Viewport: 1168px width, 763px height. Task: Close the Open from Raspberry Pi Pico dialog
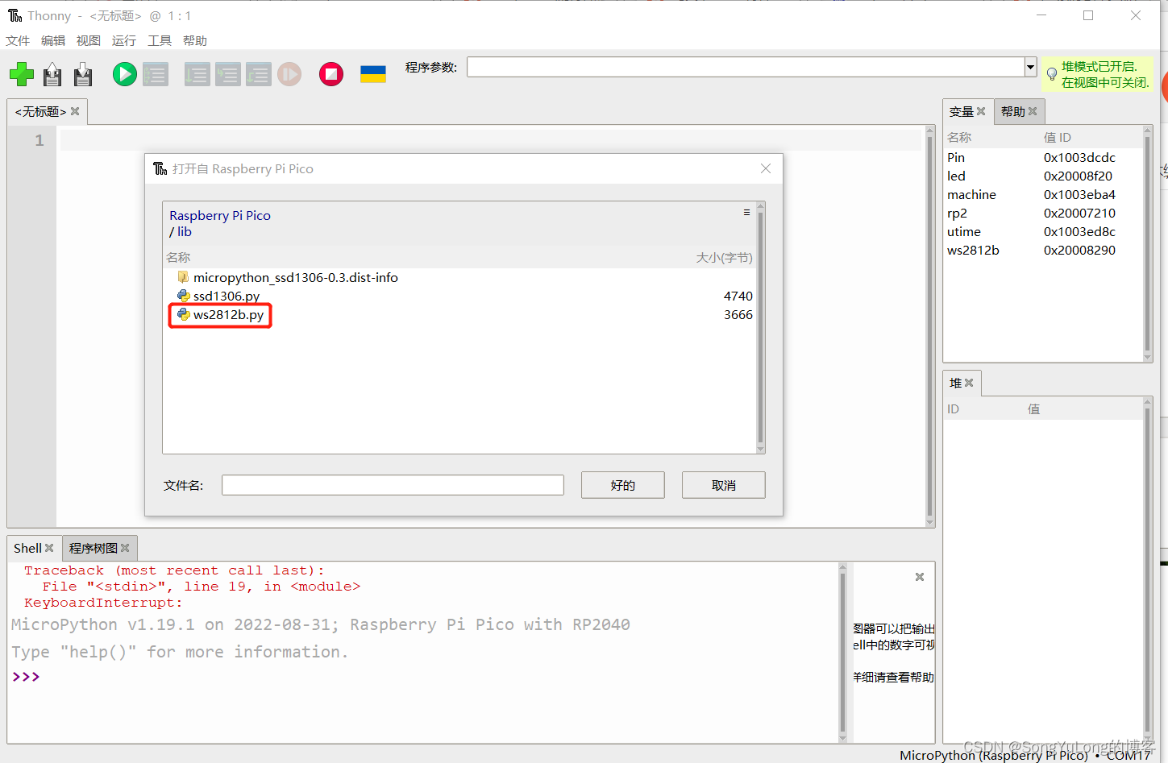tap(766, 168)
